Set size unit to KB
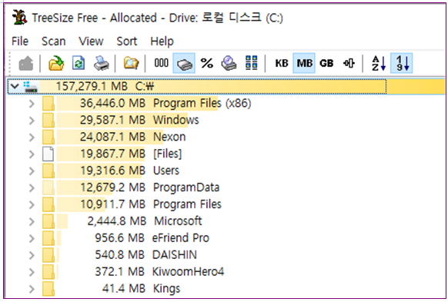Viewport: 448px width, 302px height. point(282,63)
